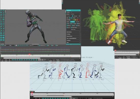The width and height of the screenshot is (140, 99).
Task: Collapse the teal settings panel header
Action: (73, 10)
